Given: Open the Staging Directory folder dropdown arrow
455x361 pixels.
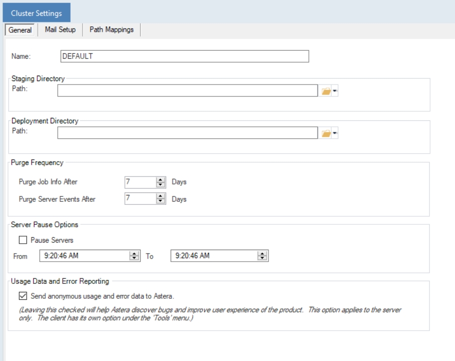Looking at the screenshot, I should click(335, 91).
